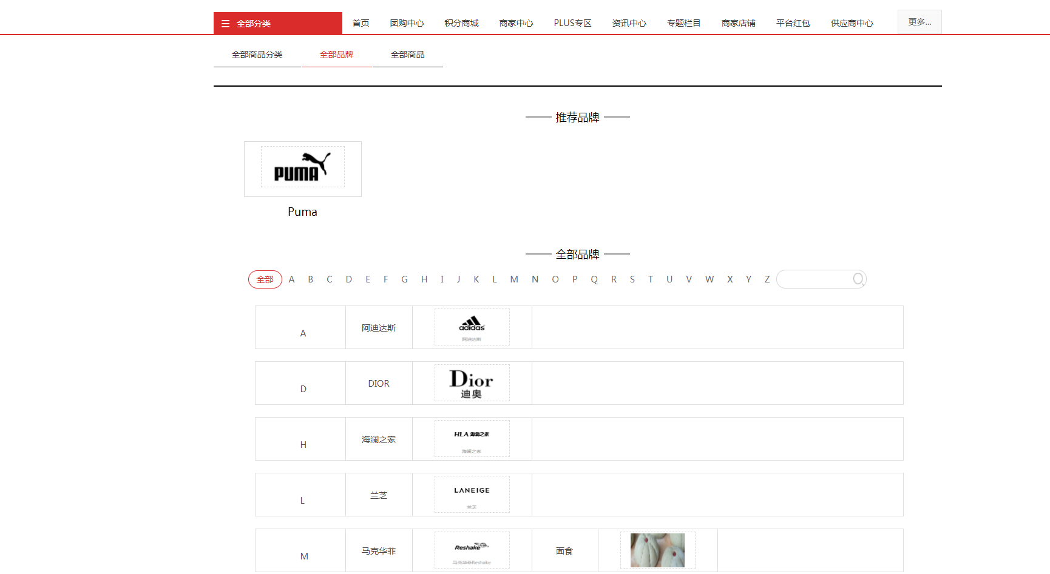The image size is (1050, 574).
Task: Expand the 更多... navigation dropdown
Action: (920, 22)
